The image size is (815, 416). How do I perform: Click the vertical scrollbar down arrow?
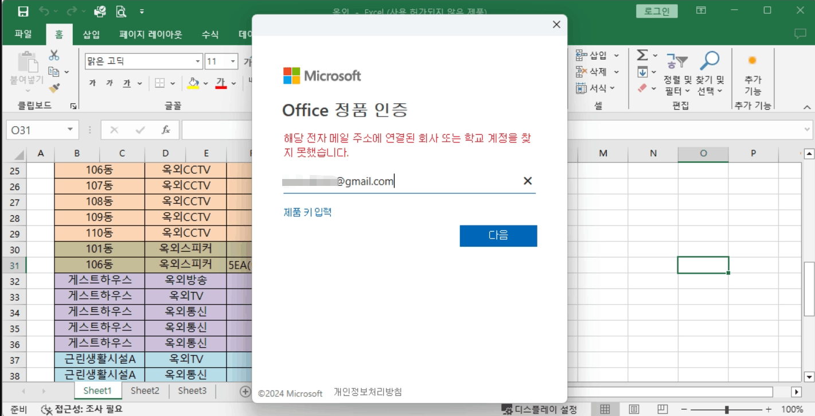point(809,376)
